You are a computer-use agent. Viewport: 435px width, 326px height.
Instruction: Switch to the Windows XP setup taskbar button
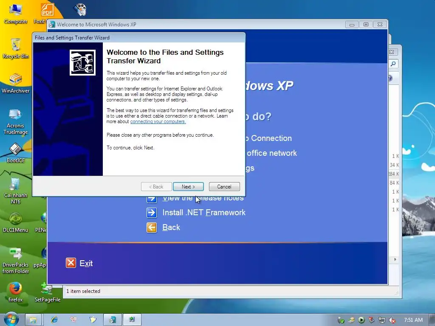(113, 320)
